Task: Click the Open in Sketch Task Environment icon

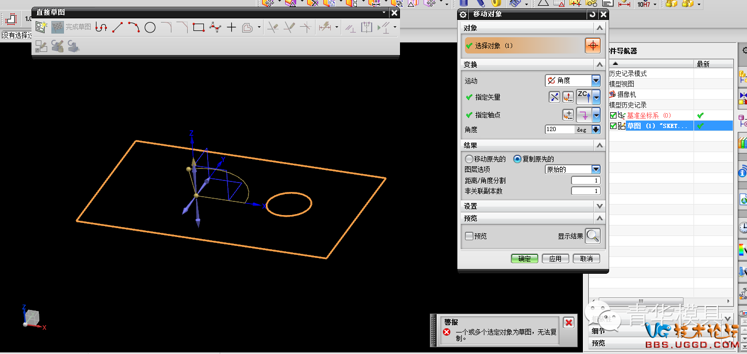Action: (41, 46)
